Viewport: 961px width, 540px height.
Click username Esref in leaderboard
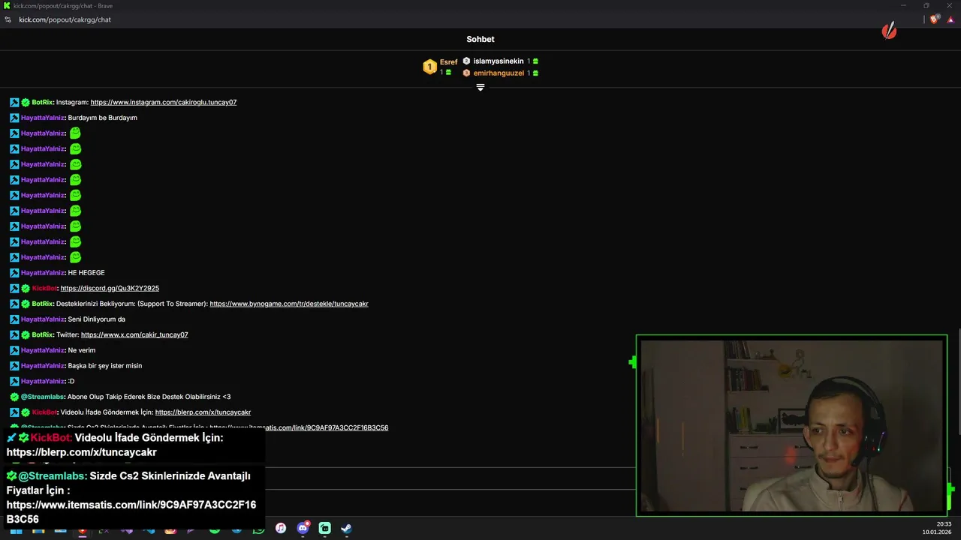(x=448, y=62)
